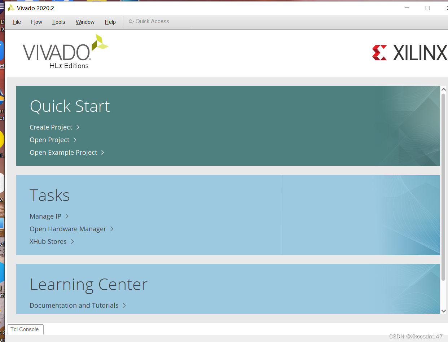Click XHub Stores link
Image resolution: width=448 pixels, height=342 pixels.
pos(48,242)
